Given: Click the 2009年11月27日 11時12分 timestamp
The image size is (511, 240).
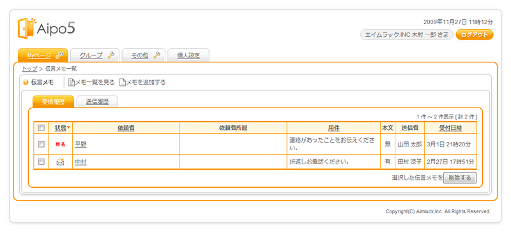Looking at the screenshot, I should pos(458,22).
